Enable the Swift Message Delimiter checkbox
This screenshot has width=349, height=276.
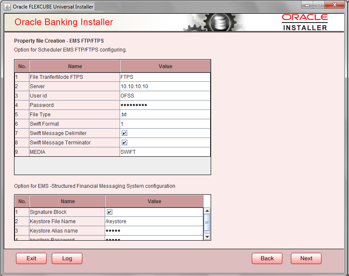pos(124,133)
